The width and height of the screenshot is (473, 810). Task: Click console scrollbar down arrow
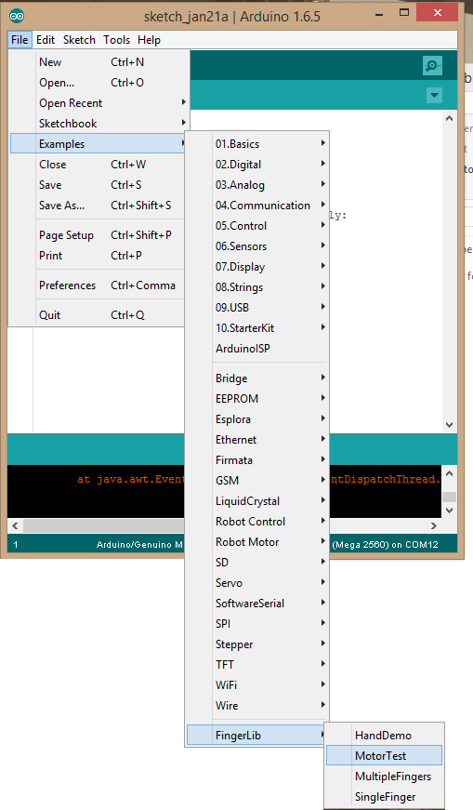(x=449, y=511)
